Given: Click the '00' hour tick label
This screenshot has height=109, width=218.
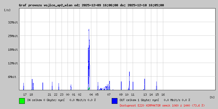Looking at the screenshot, I should coord(68,95).
